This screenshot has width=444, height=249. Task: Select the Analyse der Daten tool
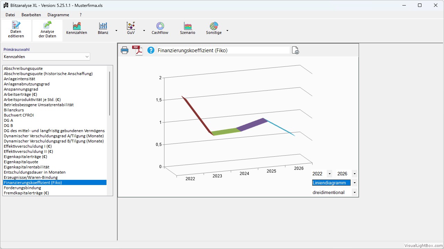48,30
